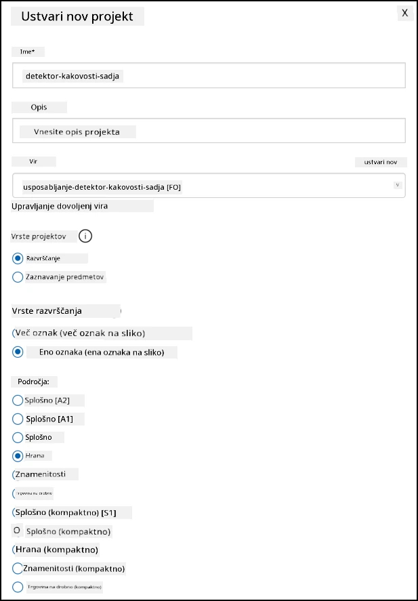Click the info icon beside Vrste projektov

click(85, 236)
